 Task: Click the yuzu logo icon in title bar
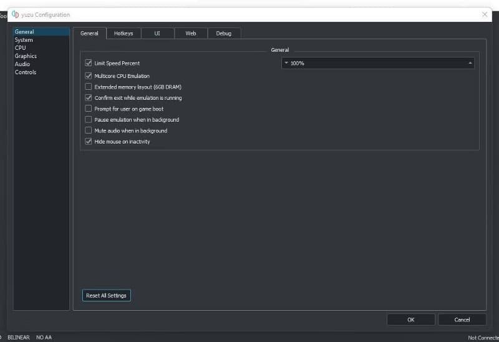15,14
